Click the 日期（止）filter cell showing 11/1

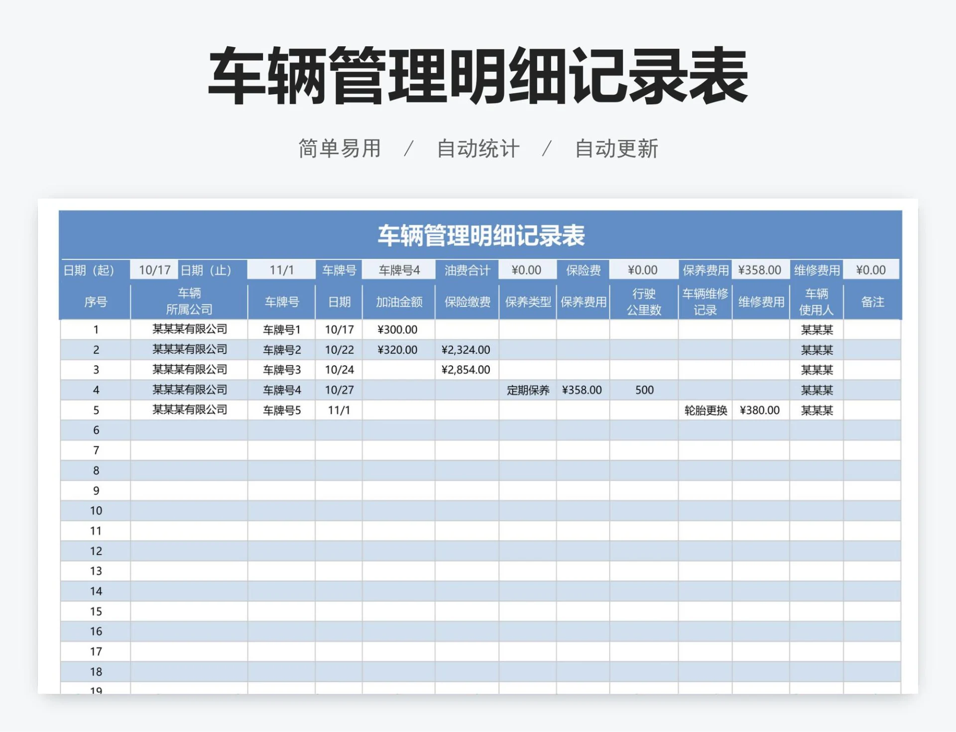pos(279,270)
